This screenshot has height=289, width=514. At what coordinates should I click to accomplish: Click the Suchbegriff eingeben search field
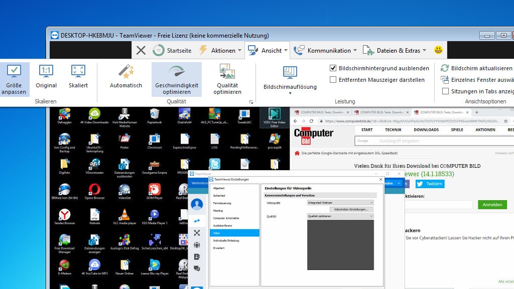[434, 141]
